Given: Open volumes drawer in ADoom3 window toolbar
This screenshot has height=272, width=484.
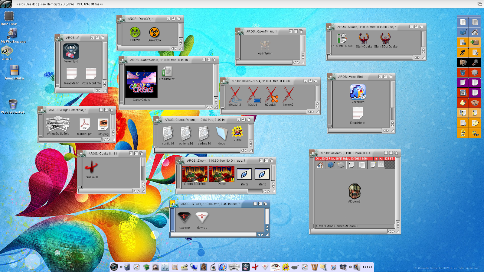Looking at the screenshot, I should pos(331,165).
